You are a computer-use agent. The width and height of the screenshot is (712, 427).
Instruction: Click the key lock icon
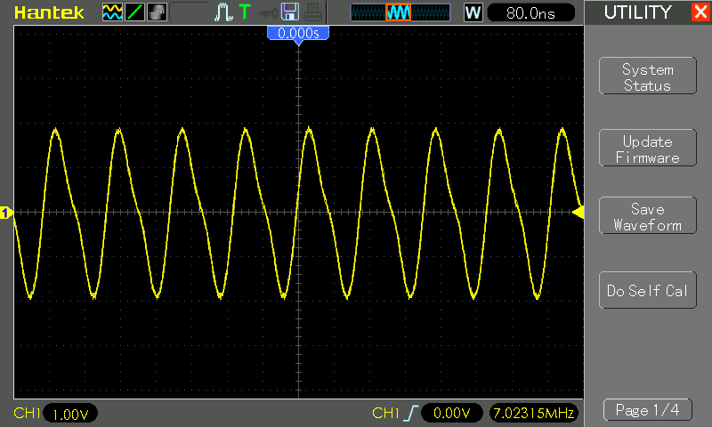click(268, 13)
